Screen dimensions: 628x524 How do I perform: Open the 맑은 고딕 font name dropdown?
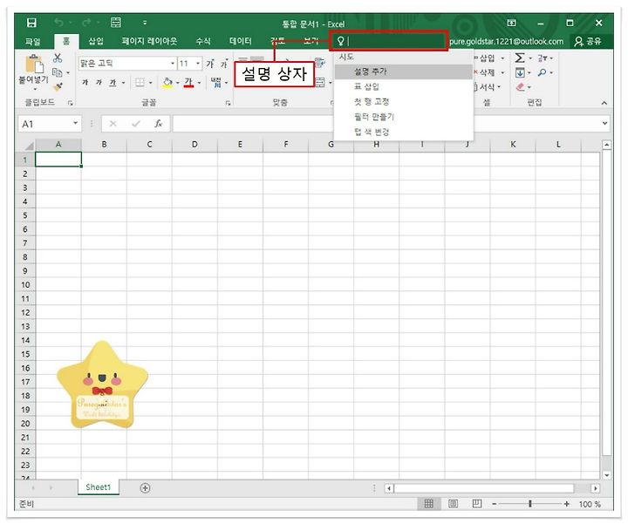tap(173, 64)
